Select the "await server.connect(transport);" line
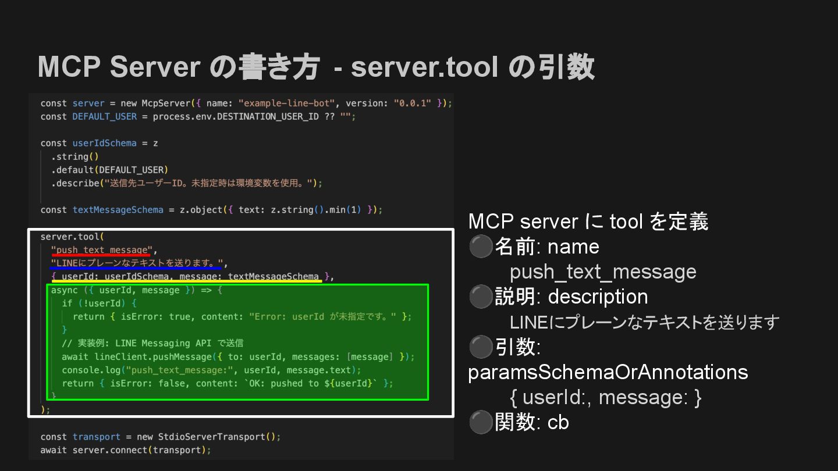 click(x=126, y=450)
